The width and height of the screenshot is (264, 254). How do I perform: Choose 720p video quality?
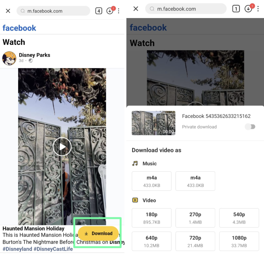coord(195,241)
